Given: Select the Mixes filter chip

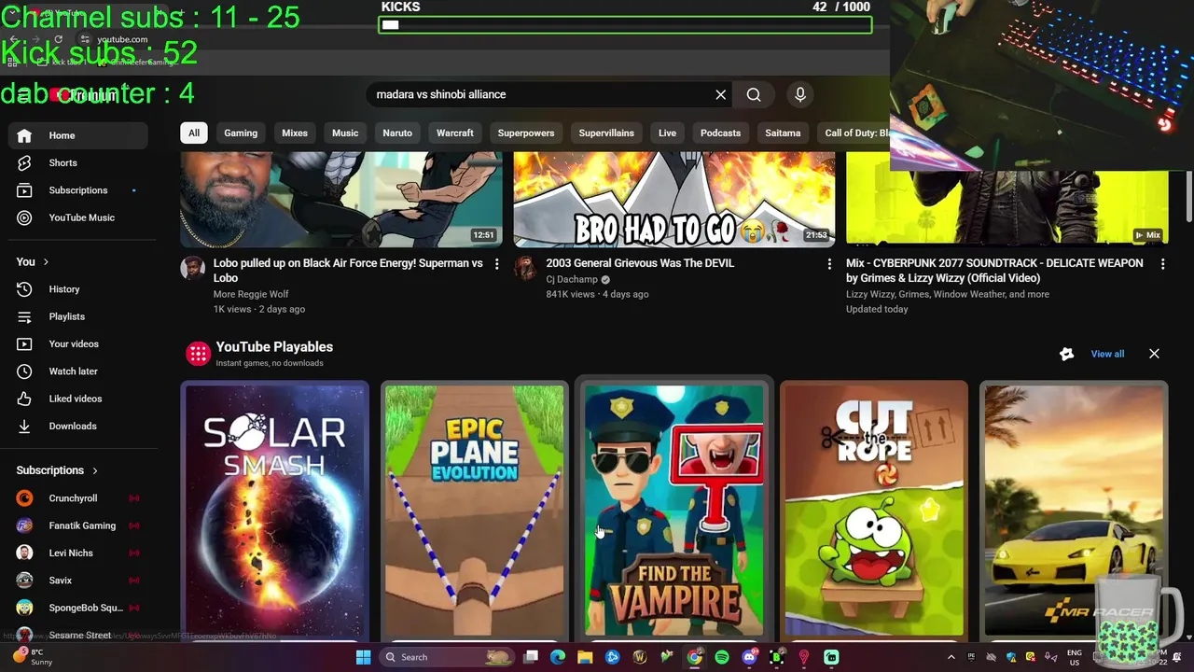Looking at the screenshot, I should [295, 133].
